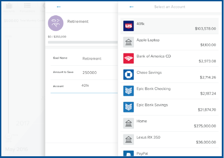This screenshot has width=224, height=158.
Task: Click the $103,578.00 balance
Action: point(206,28)
